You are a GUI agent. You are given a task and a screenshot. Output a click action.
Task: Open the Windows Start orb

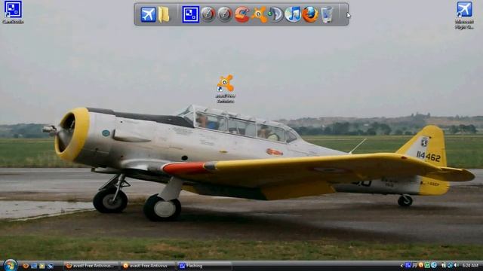[10, 266]
